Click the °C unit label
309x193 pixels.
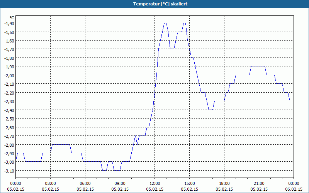point(12,18)
